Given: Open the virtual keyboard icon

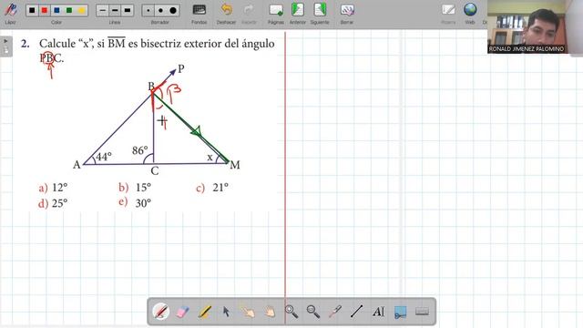Looking at the screenshot, I should click(x=422, y=312).
